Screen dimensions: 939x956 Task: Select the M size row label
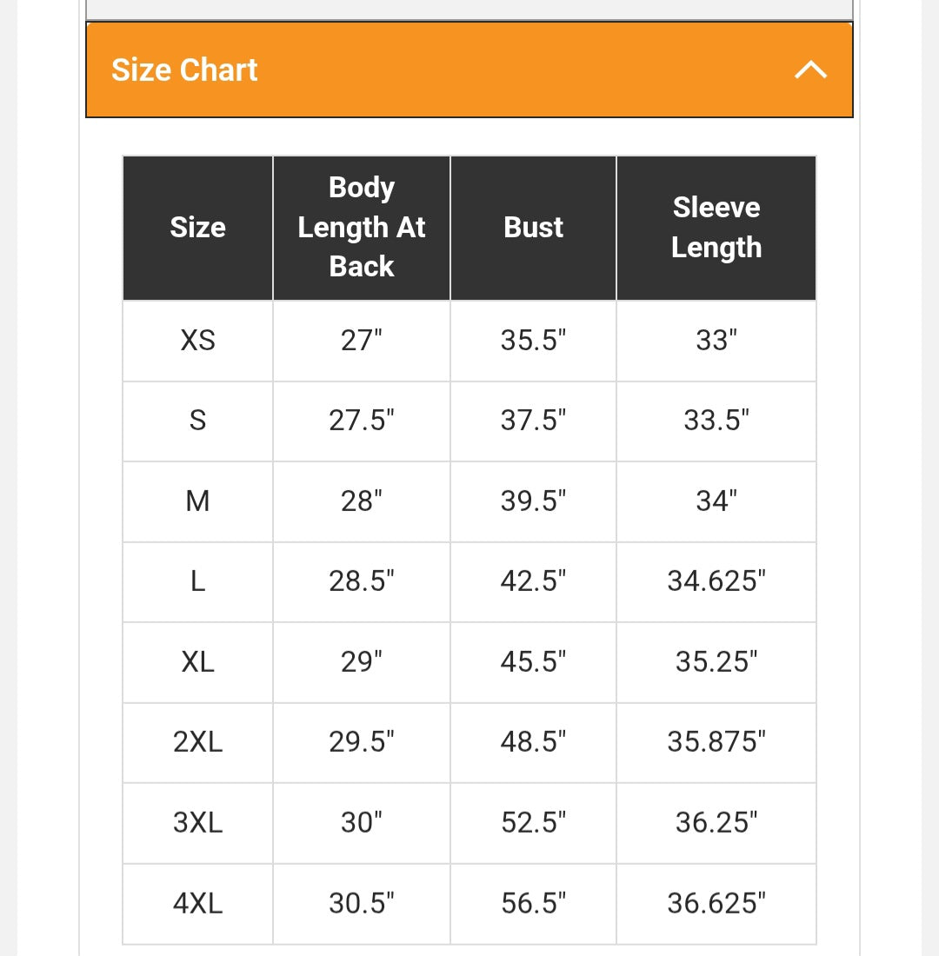point(197,501)
